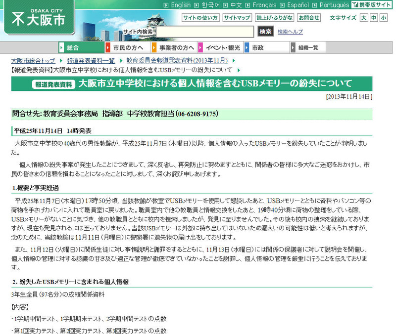Click the サイトマップ button
This screenshot has height=334, width=396.
pyautogui.click(x=237, y=18)
